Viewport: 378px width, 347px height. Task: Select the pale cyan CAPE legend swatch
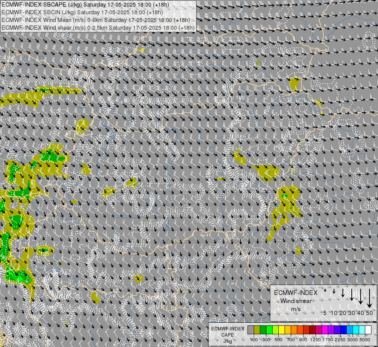click(362, 330)
